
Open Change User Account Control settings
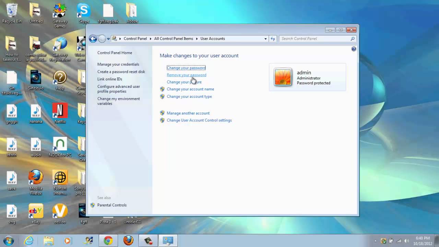(x=199, y=120)
